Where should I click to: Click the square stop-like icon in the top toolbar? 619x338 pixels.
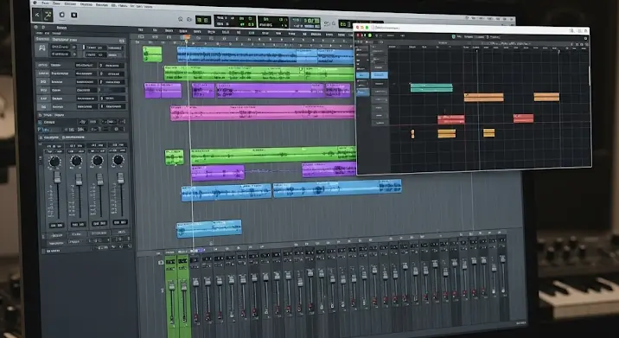tap(73, 15)
